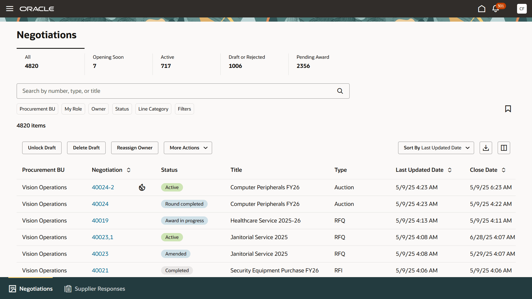This screenshot has width=532, height=299.
Task: Click the Reassign Owner button
Action: (x=134, y=148)
